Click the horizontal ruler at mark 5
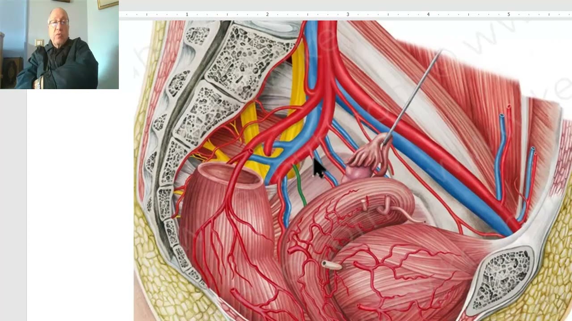 tap(509, 15)
